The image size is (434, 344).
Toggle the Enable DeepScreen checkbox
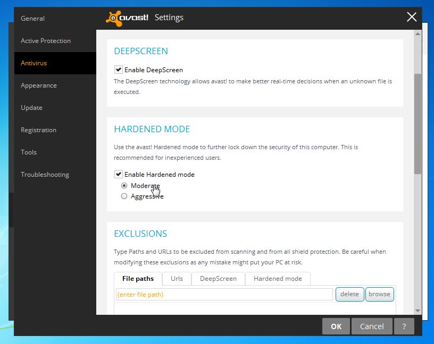[119, 70]
